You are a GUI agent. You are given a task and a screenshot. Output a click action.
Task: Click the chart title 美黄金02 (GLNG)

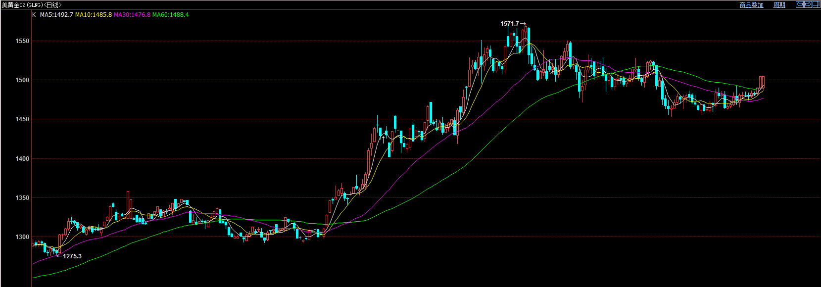tap(23, 5)
